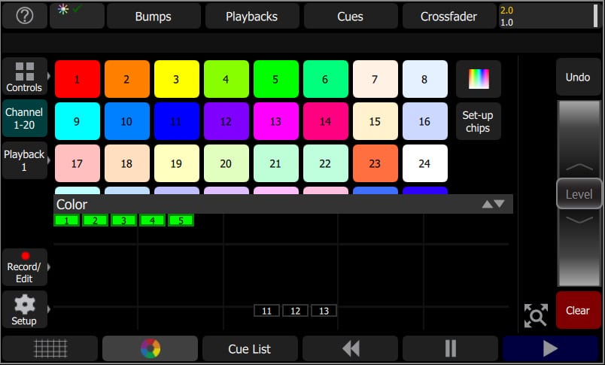
Task: Toggle channel 5 selection chip
Action: click(x=181, y=221)
